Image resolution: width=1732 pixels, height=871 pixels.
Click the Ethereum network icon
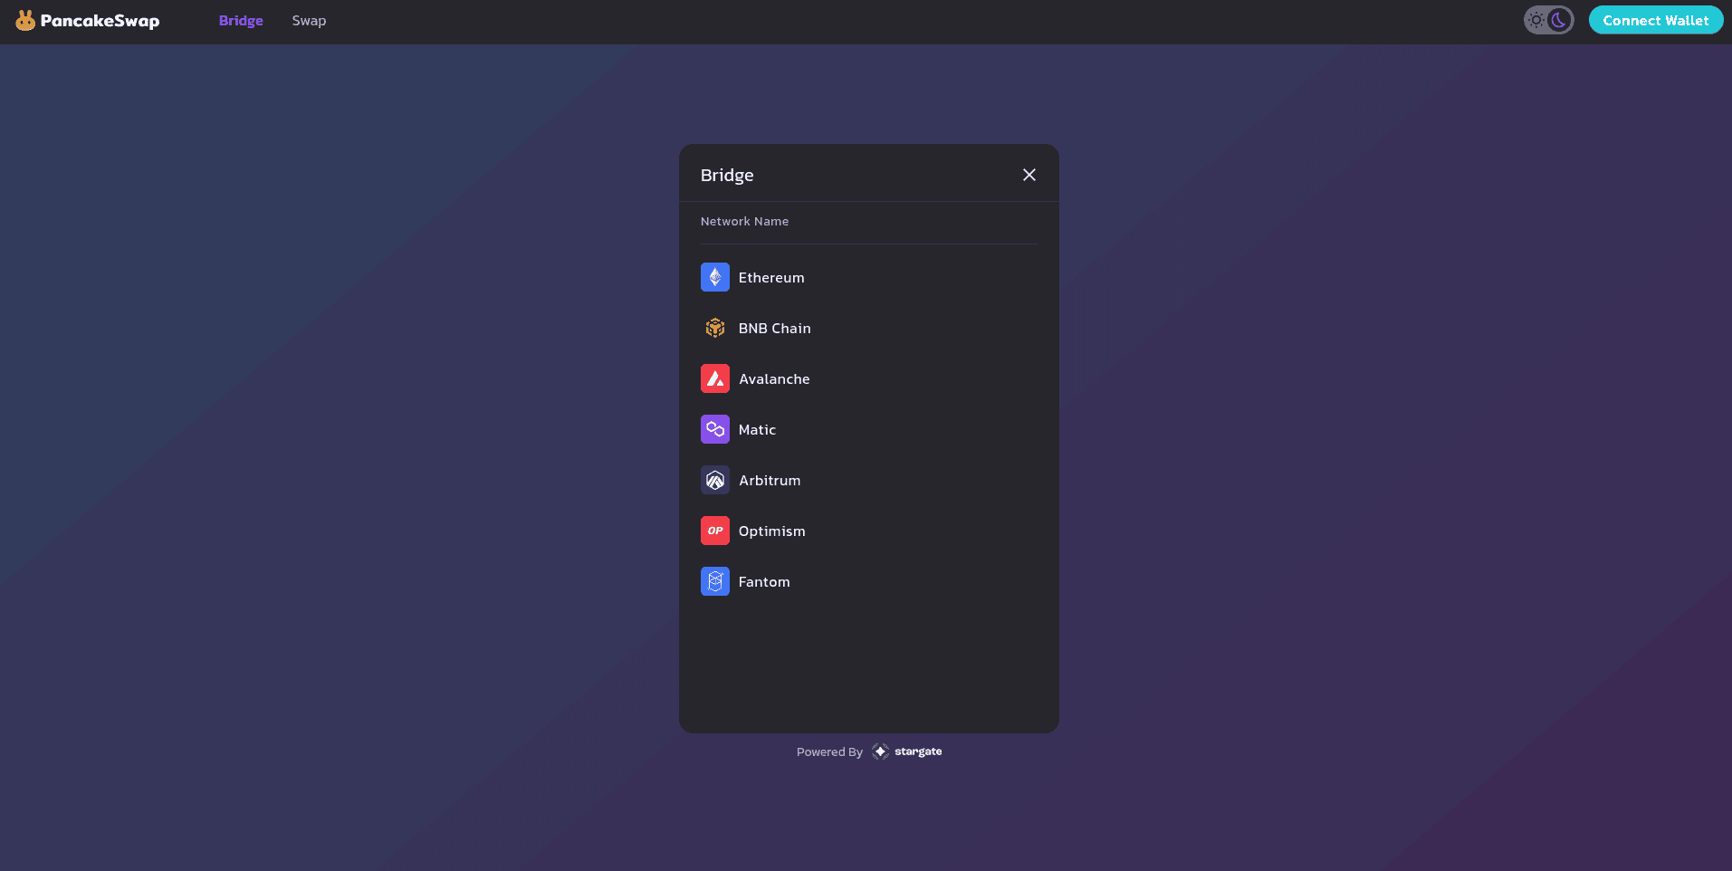[x=715, y=277]
